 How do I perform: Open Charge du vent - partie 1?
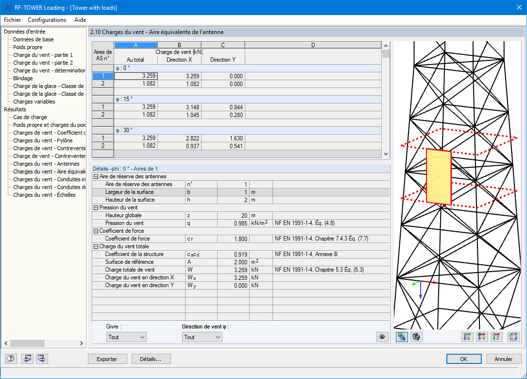[x=43, y=55]
